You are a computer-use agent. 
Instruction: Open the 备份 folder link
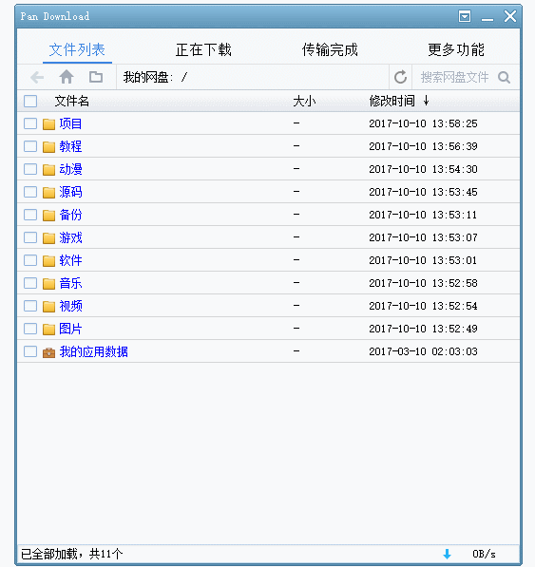(x=70, y=215)
